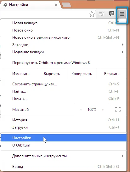Open the music playlist toolbar icon
This screenshot has height=172, width=130.
point(101,14)
